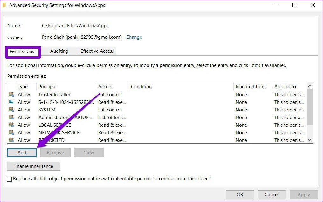Click the group icon beside TrustedInstaller
323x202 pixels.
11,94
